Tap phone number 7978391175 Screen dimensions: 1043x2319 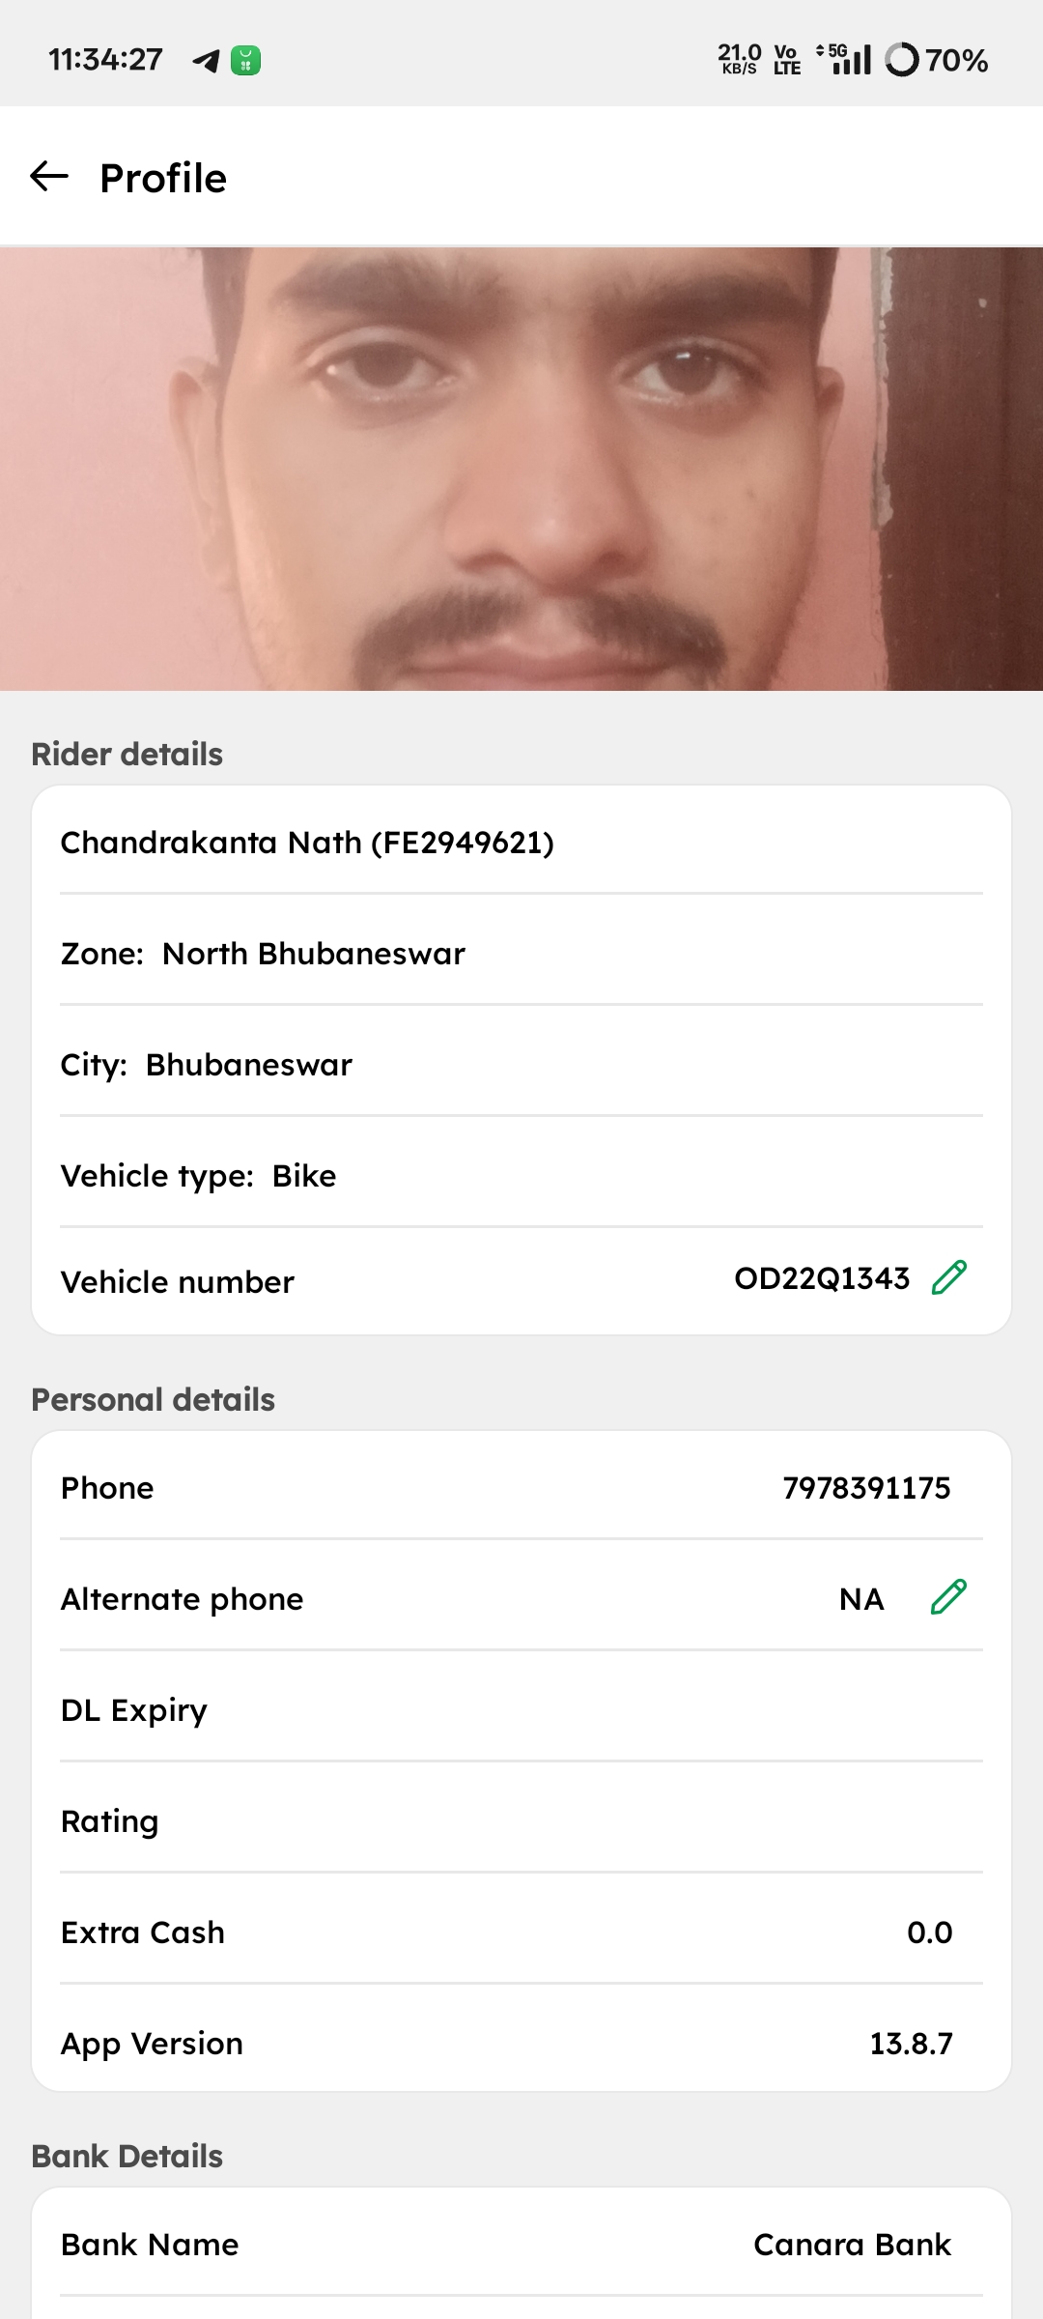point(866,1488)
